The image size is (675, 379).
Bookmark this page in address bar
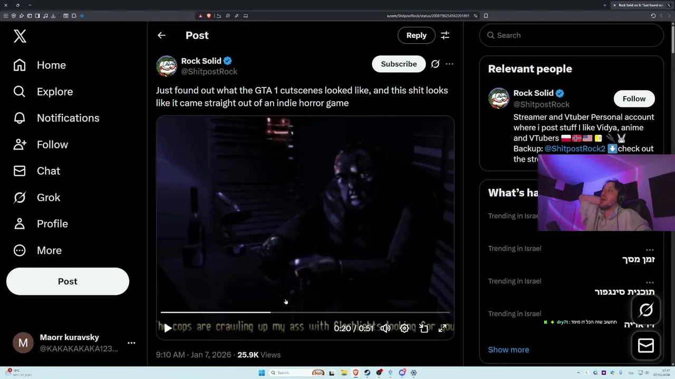click(x=486, y=16)
